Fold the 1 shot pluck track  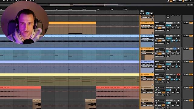click(x=142, y=36)
